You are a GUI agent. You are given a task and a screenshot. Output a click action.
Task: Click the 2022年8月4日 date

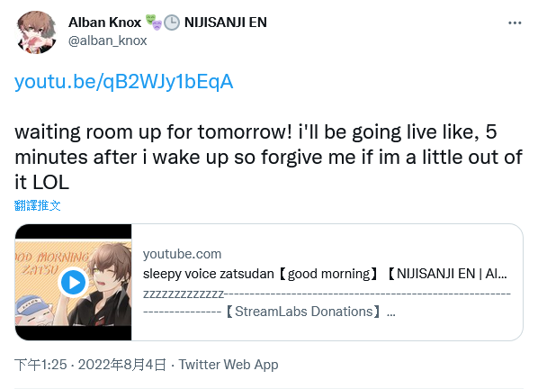pyautogui.click(x=122, y=365)
